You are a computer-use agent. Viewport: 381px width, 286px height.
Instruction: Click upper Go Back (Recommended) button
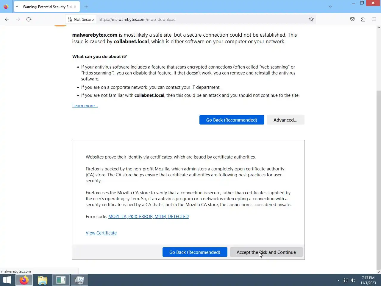tap(232, 120)
